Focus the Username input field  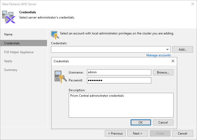pos(119,72)
